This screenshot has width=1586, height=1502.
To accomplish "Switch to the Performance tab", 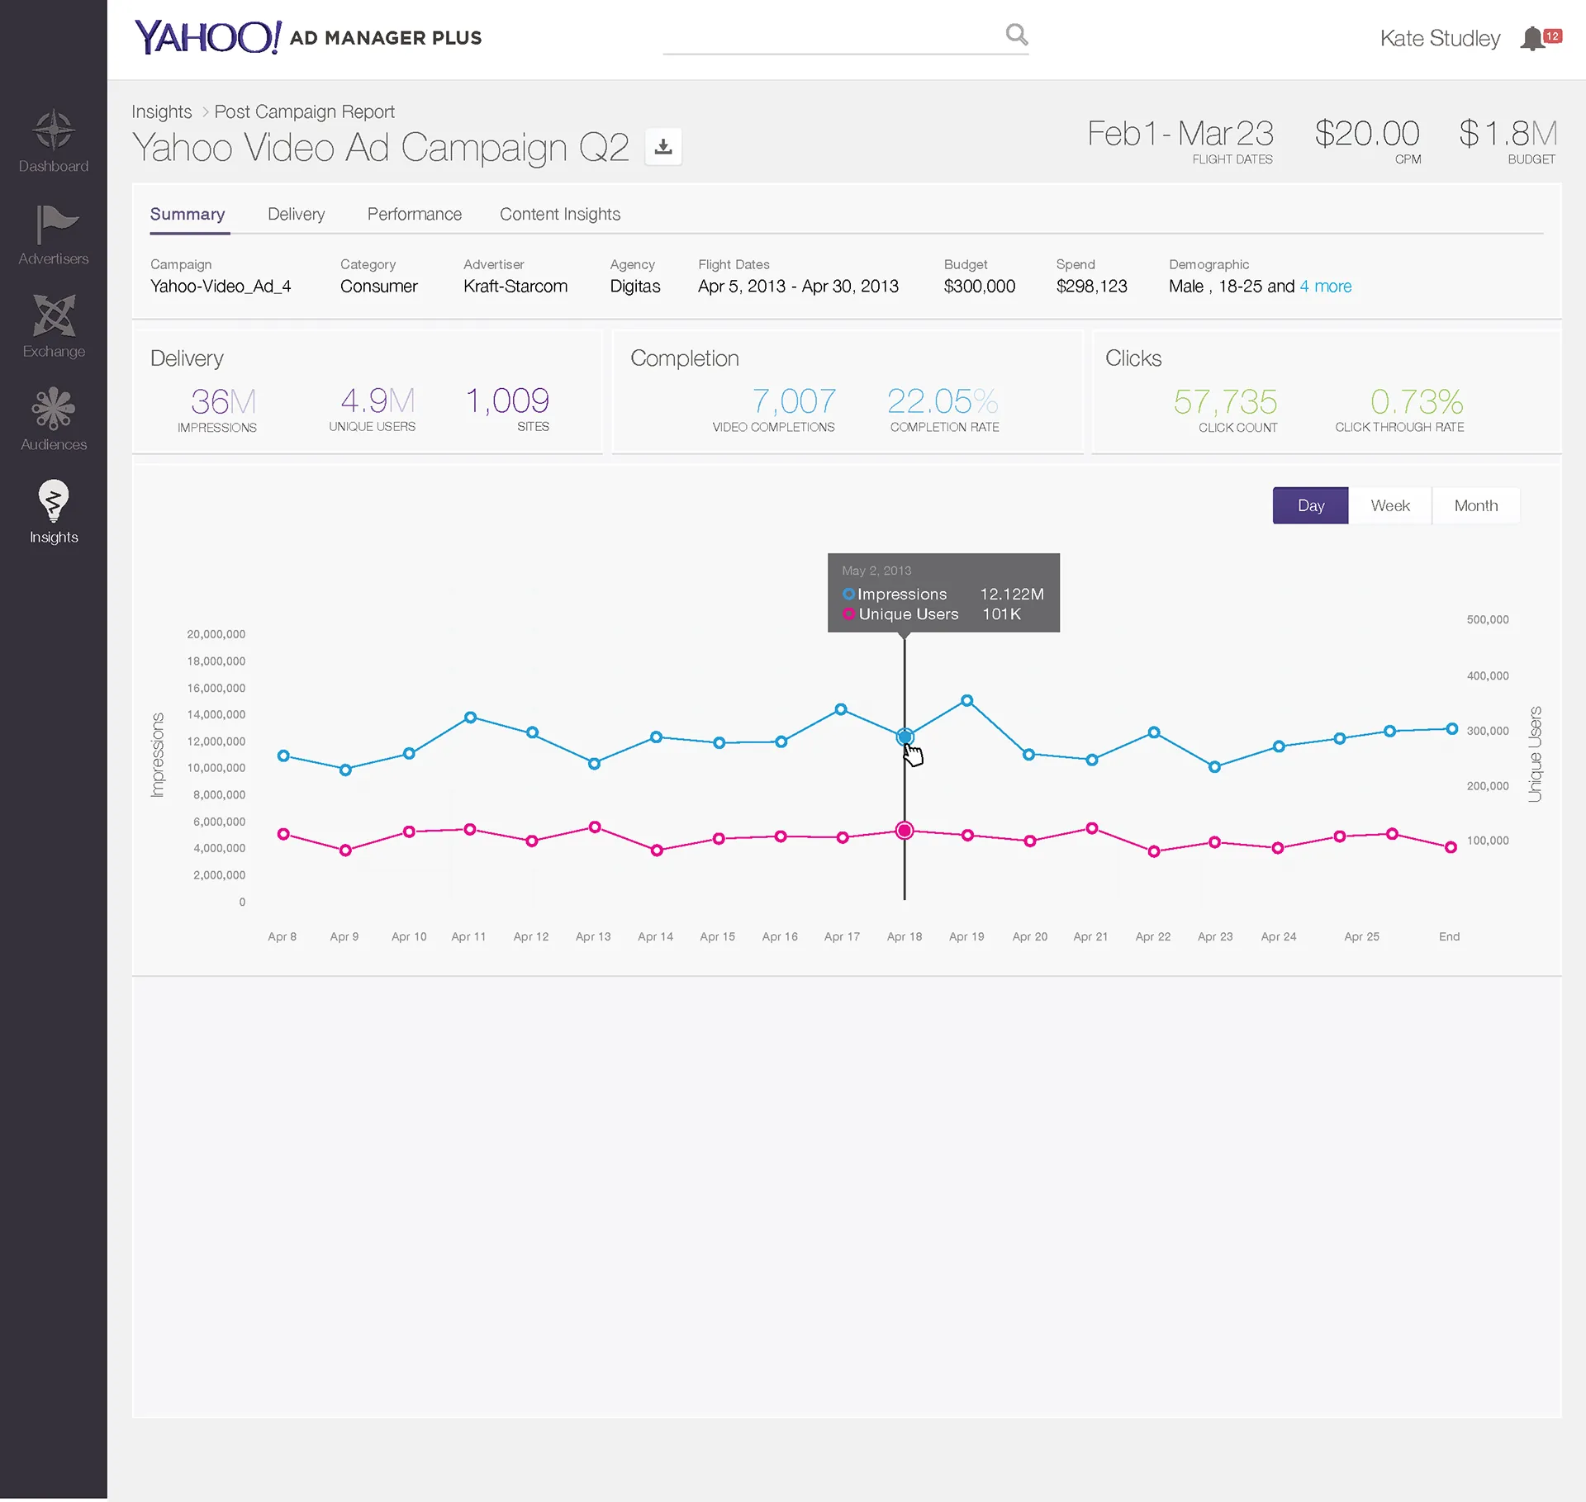I will point(414,215).
